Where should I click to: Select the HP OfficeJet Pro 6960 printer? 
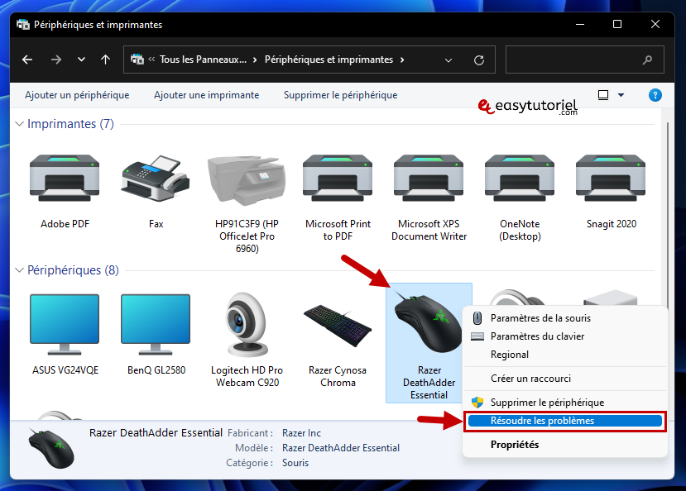[247, 180]
